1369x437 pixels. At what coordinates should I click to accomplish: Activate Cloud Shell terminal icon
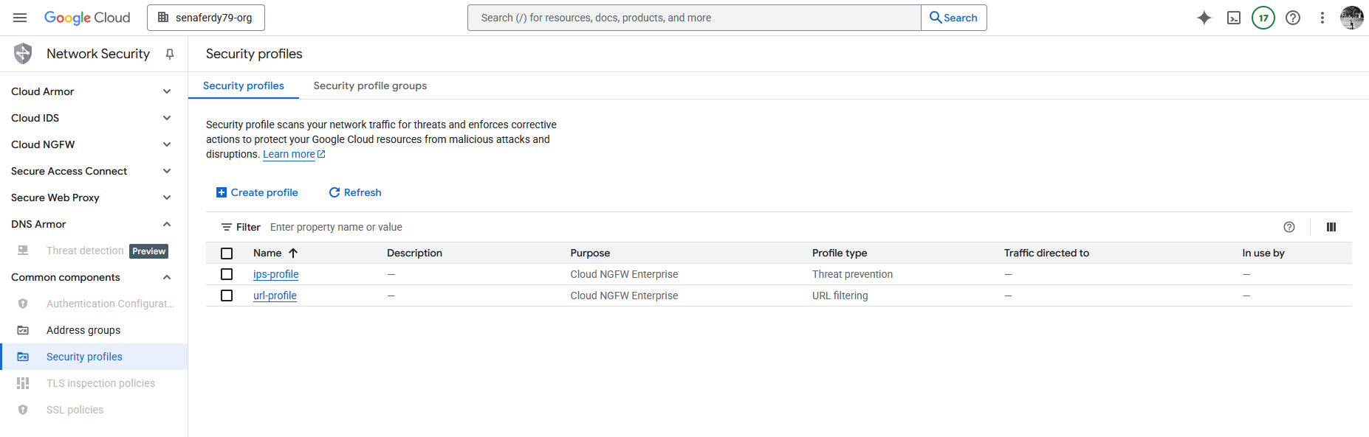[x=1233, y=18]
